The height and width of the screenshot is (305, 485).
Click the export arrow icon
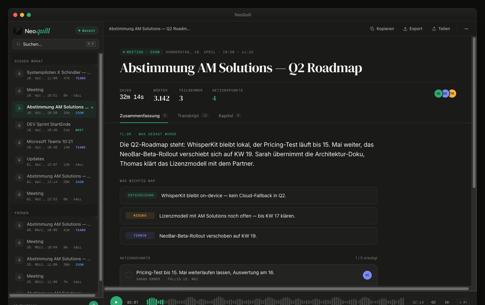point(405,29)
